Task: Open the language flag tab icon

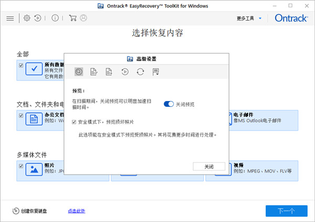Action: pyautogui.click(x=156, y=72)
